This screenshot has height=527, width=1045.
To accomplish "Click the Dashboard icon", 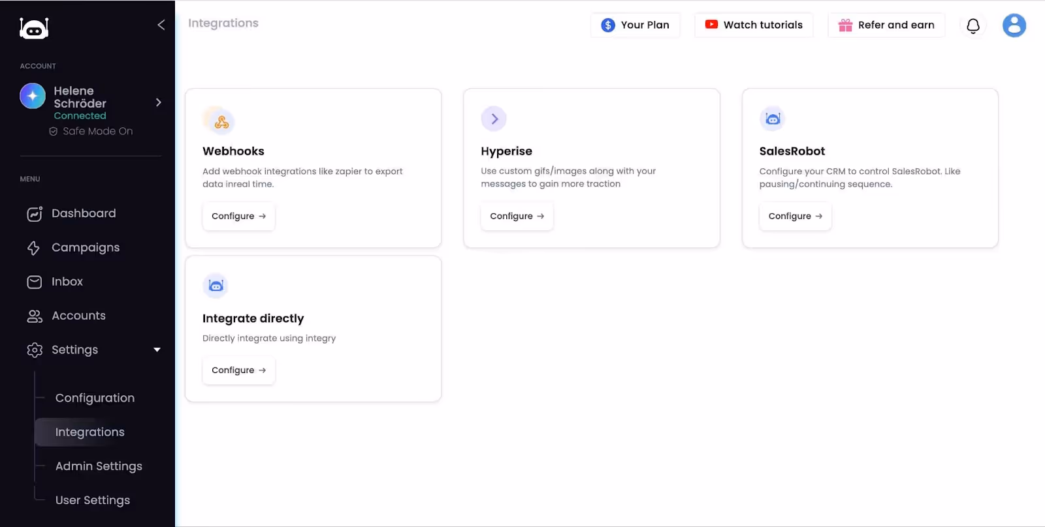I will 35,214.
